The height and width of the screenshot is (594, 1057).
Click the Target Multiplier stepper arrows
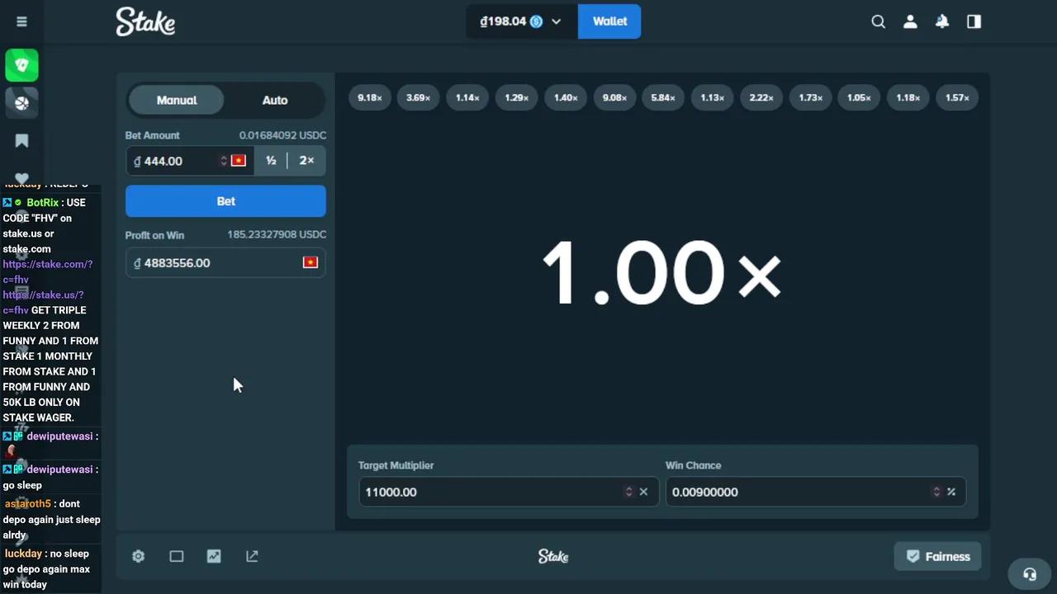click(x=629, y=493)
